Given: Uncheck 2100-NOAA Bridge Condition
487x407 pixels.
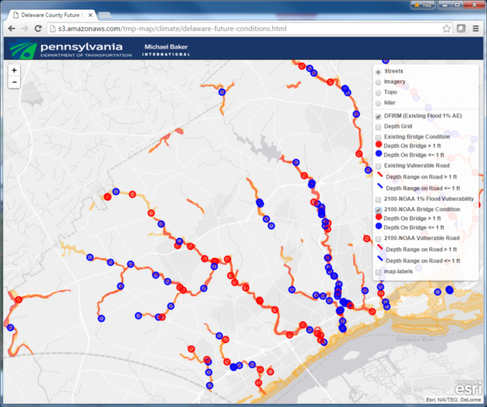Looking at the screenshot, I should pyautogui.click(x=378, y=209).
